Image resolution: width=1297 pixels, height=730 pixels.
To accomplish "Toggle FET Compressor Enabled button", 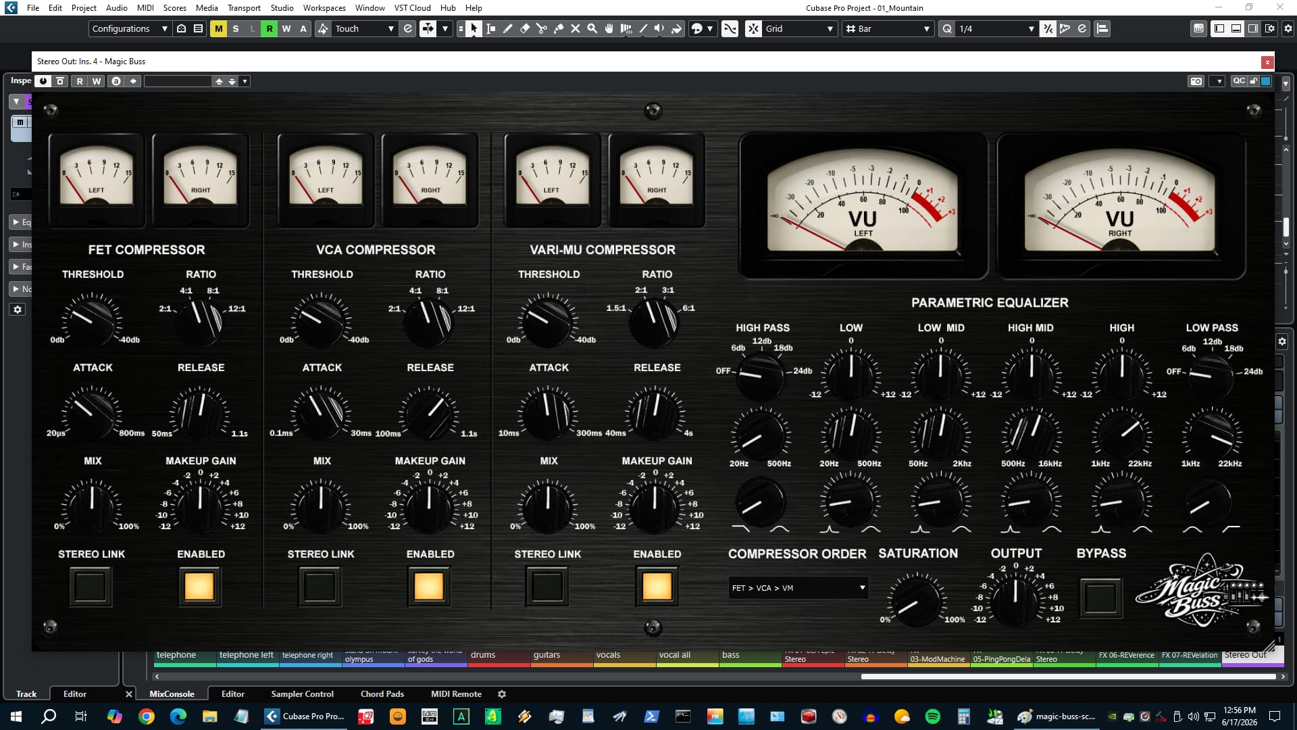I will click(x=199, y=586).
